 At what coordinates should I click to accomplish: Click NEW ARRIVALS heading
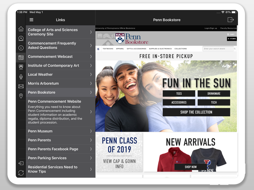point(191,142)
